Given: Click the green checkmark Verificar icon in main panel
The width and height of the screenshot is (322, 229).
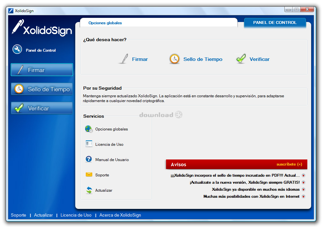Looking at the screenshot, I should pyautogui.click(x=241, y=59).
